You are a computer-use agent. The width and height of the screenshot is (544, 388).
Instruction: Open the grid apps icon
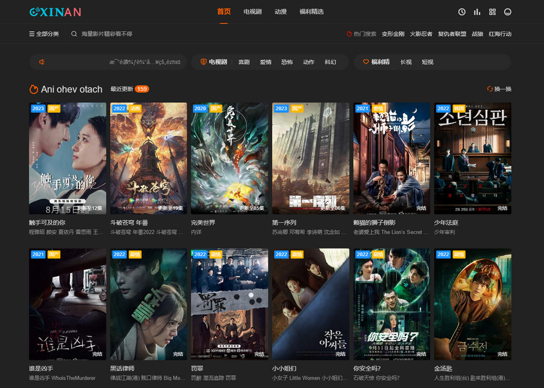pos(493,11)
